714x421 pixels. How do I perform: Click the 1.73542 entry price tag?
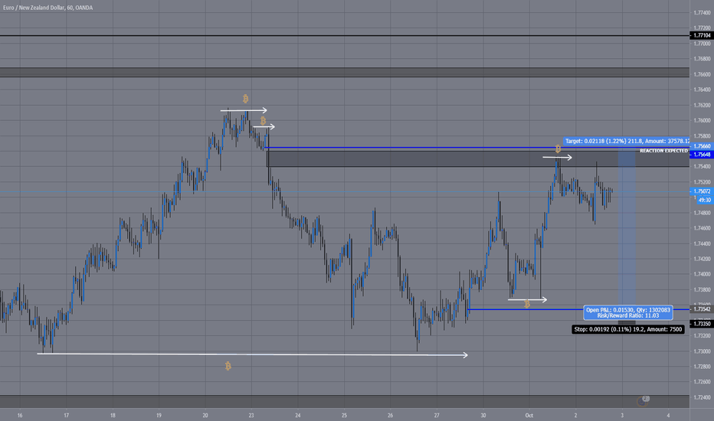pos(702,309)
